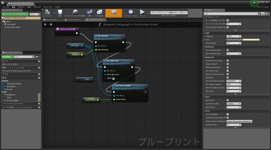This screenshot has width=271, height=150.
Task: Click the Find in Content Browser icon
Action: (75, 12)
